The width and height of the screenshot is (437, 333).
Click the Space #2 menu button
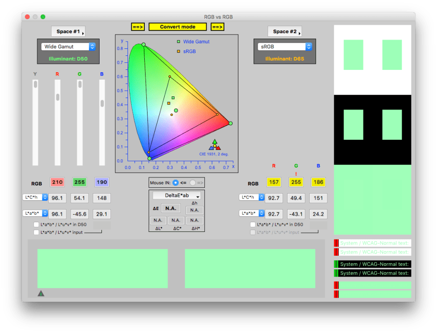coord(284,31)
